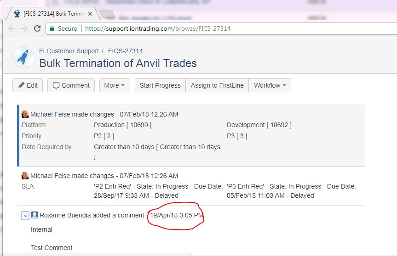Screen dimensions: 397x256
Task: Click 'Production [ 10690 ]' value
Action: coord(122,125)
